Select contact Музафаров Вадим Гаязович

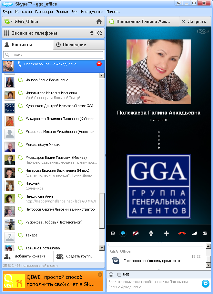click(51, 160)
